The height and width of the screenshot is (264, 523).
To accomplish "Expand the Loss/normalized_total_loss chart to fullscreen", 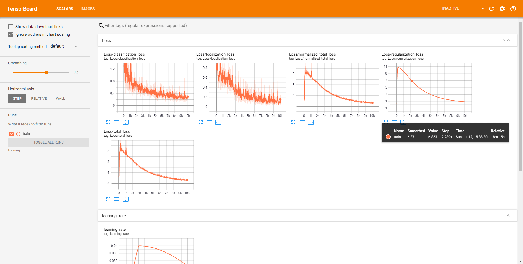I will pyautogui.click(x=293, y=122).
